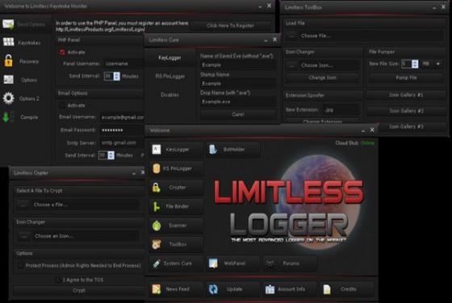Viewport: 452px width, 303px height.
Task: Toggle PHP Panel Activate checkbox
Action: pos(62,52)
